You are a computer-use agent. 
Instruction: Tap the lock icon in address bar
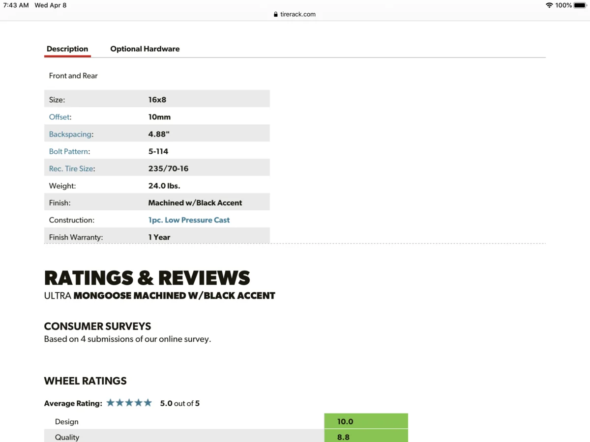point(276,14)
